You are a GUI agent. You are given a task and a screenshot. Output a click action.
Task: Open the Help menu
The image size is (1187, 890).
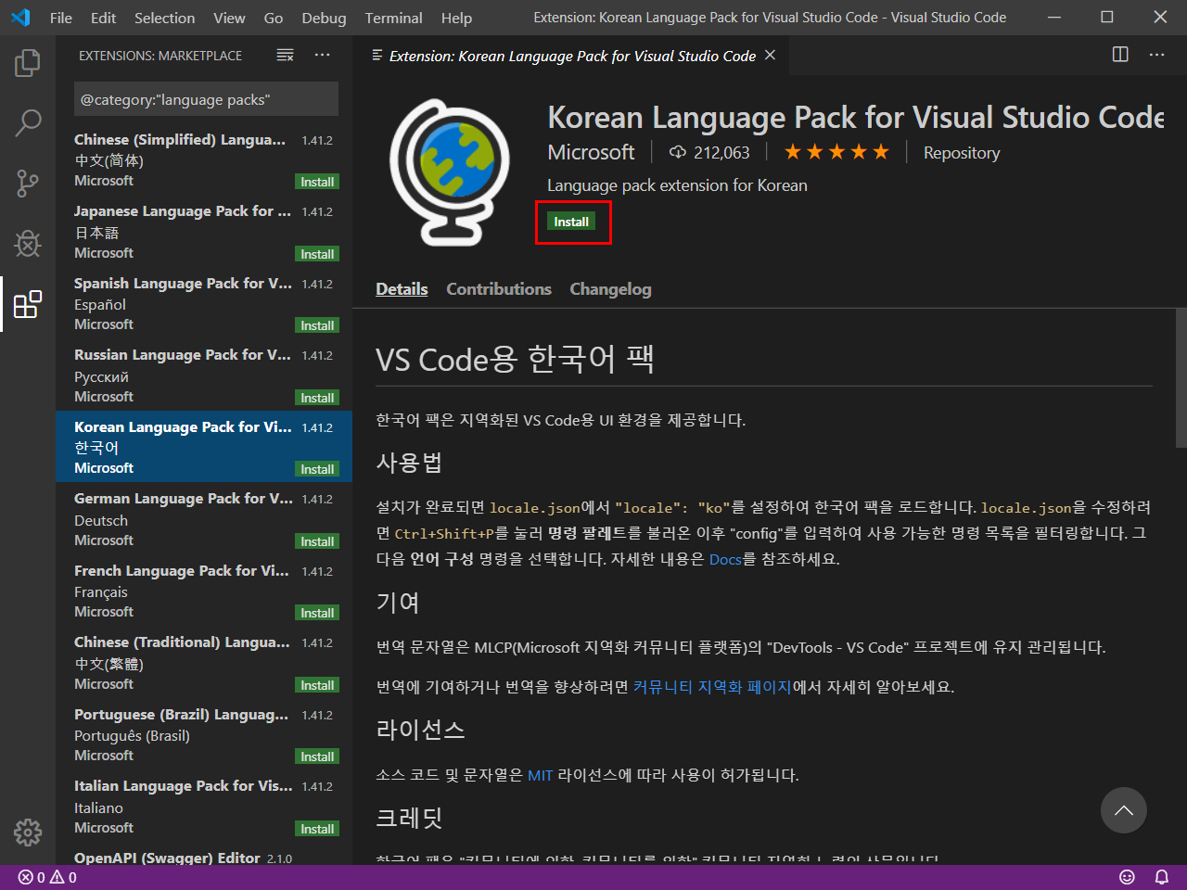[x=457, y=18]
